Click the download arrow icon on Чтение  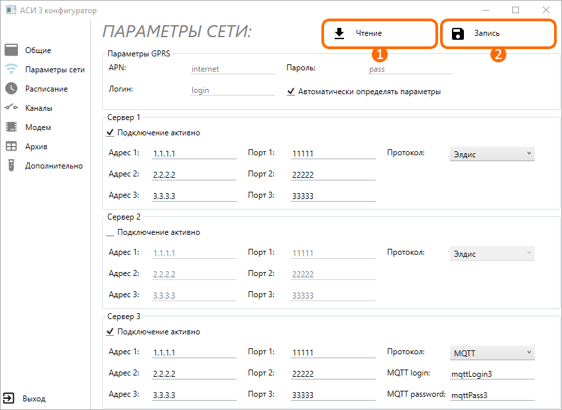(x=339, y=33)
